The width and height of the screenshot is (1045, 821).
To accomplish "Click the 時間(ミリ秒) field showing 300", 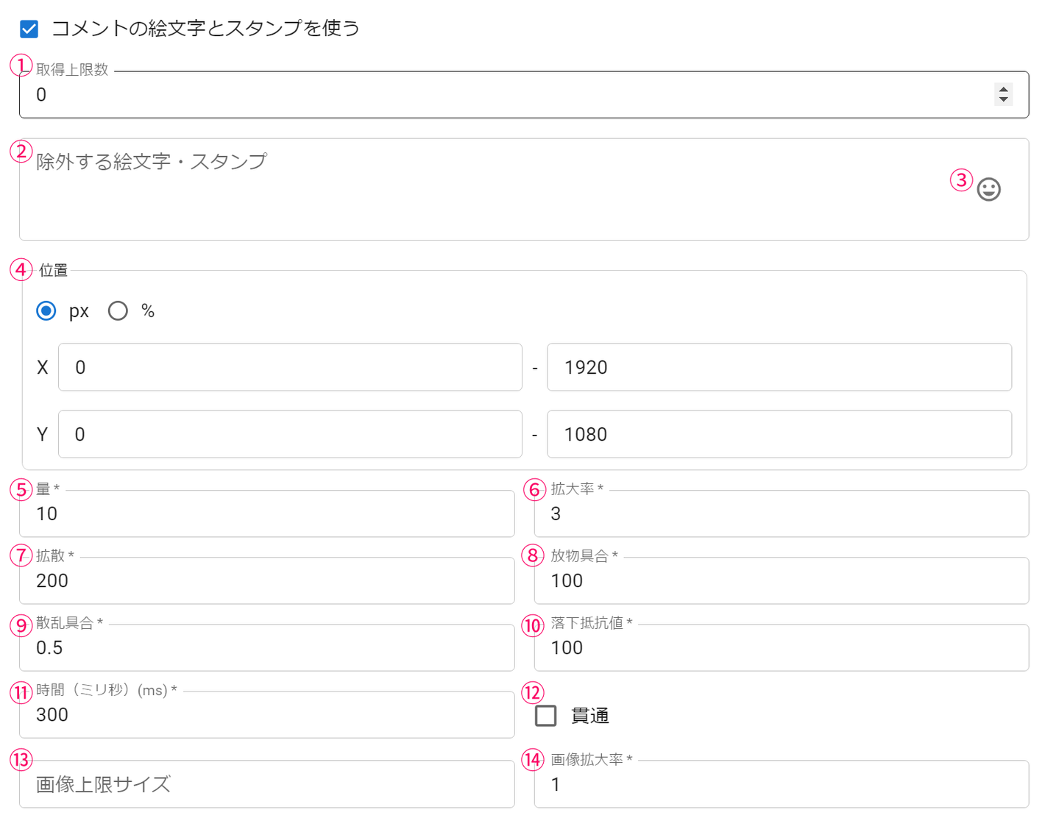I will 266,714.
